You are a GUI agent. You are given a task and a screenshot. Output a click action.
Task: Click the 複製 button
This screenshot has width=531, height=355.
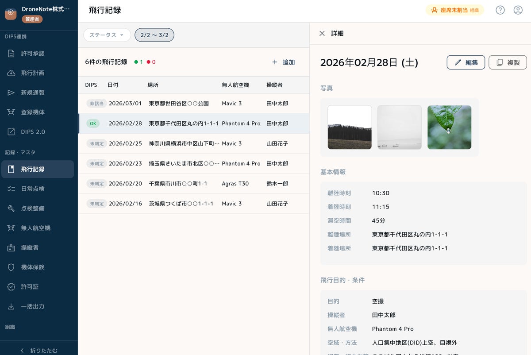pos(508,62)
